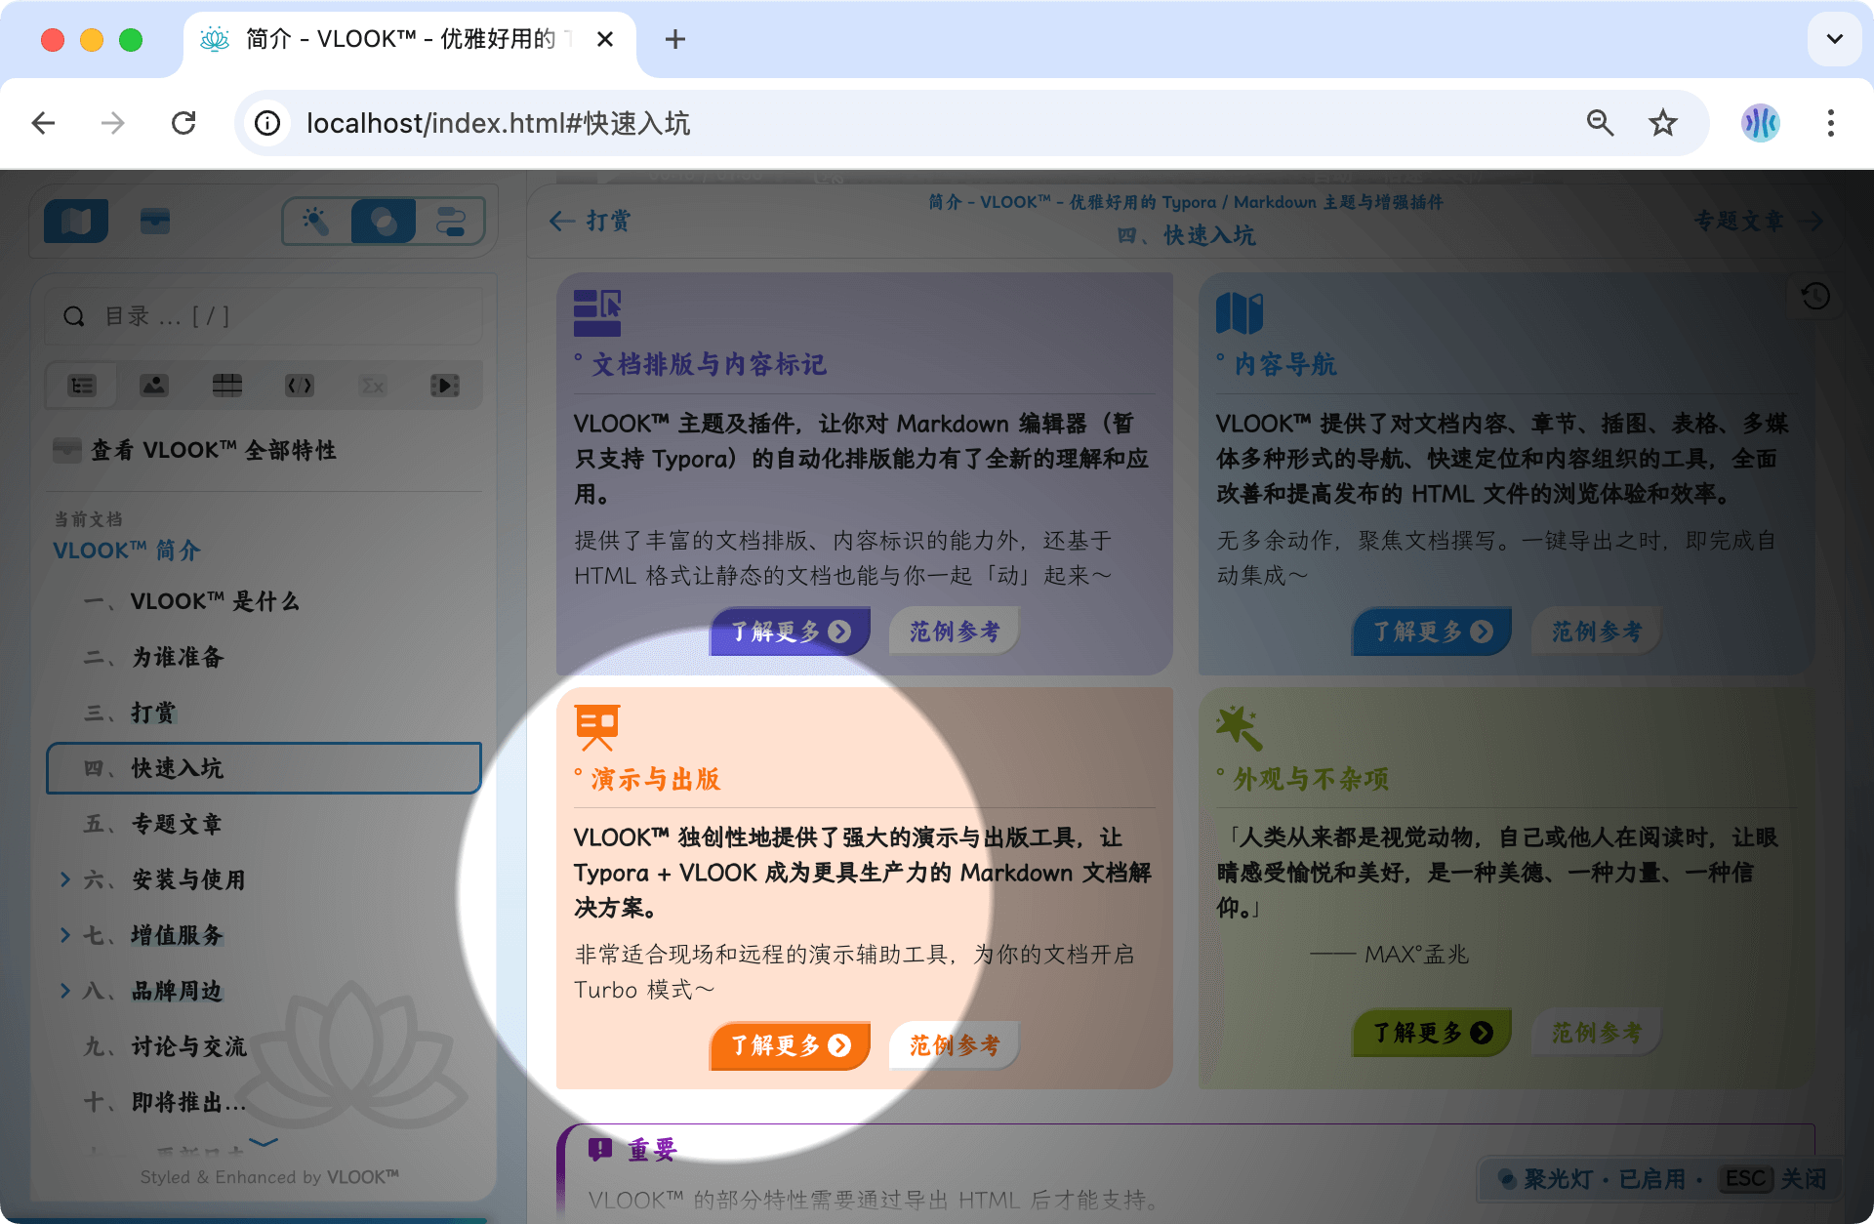Open the image filter icon in the TOC toolbar

[x=153, y=385]
